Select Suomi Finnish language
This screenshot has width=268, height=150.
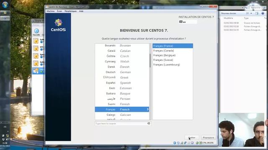click(122, 104)
